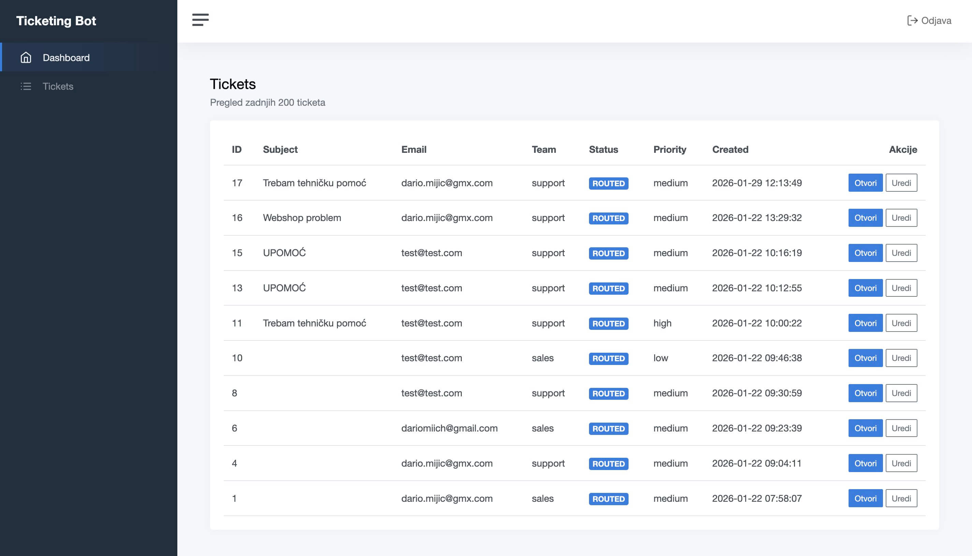
Task: Open the hamburger navigation menu
Action: [x=200, y=20]
